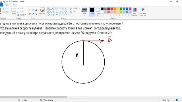182x102 pixels.
Task: Choose the Hexagon shape
Action: tap(57, 12)
